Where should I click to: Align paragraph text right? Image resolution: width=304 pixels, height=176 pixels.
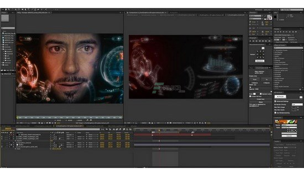[256, 41]
